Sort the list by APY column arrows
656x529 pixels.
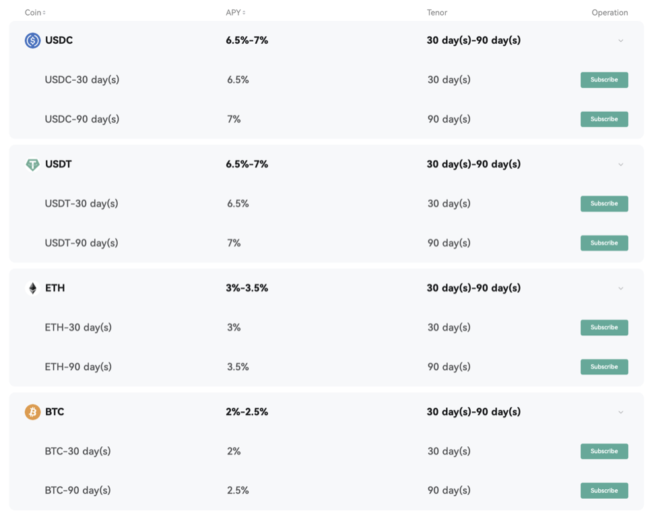(244, 13)
